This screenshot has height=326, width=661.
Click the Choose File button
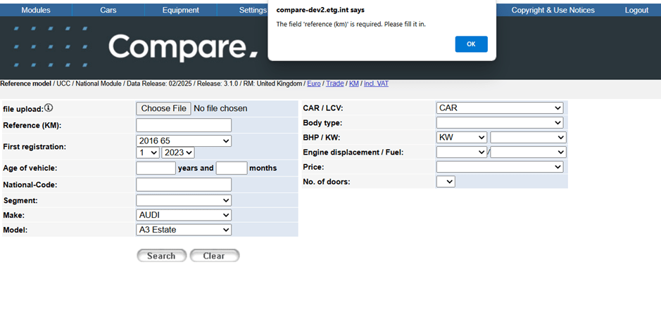(163, 108)
